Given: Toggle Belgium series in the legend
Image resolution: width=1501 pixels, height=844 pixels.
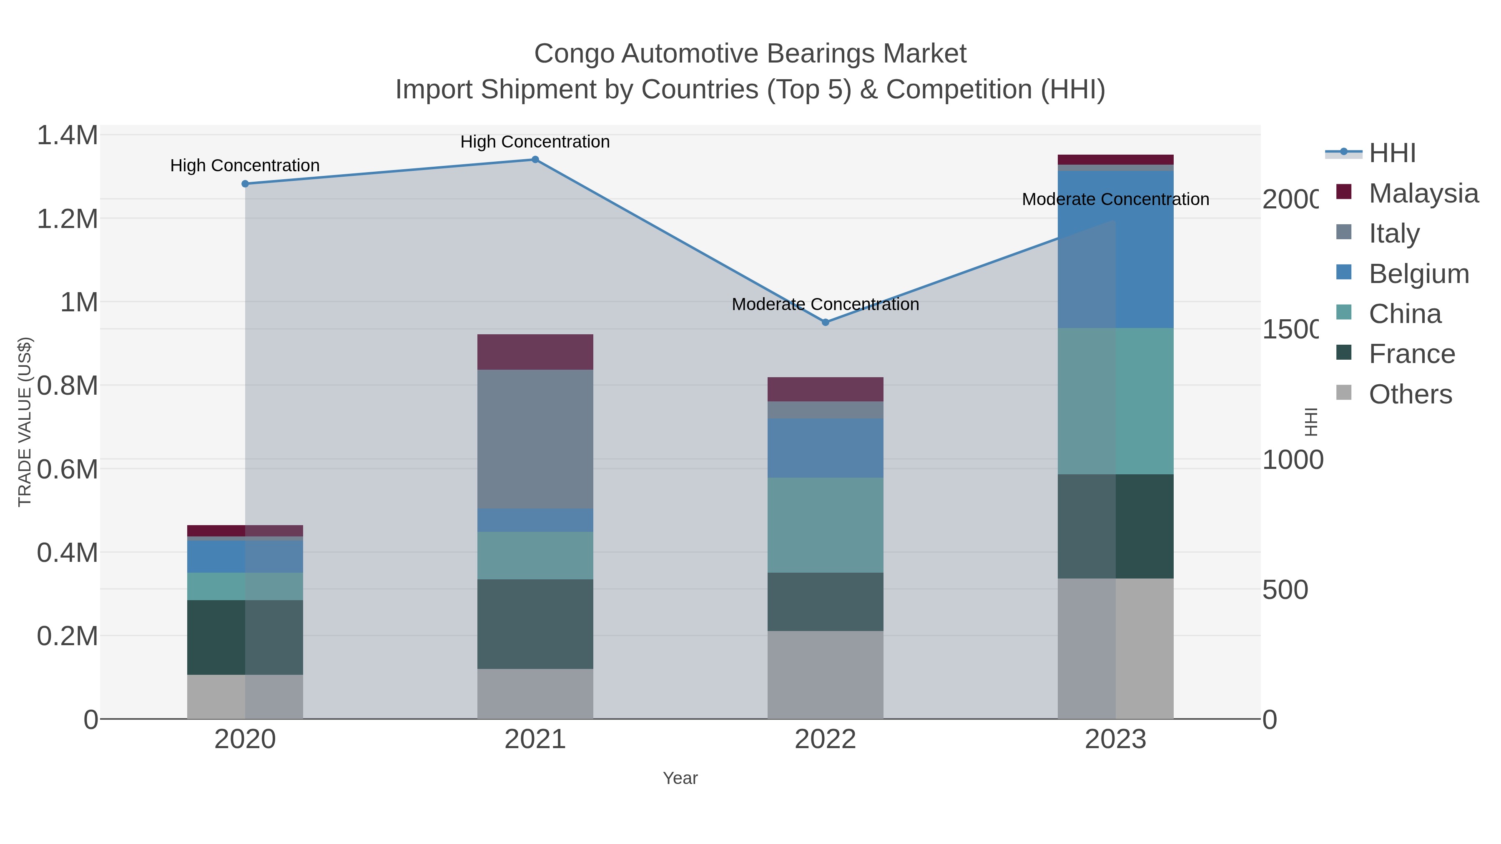Looking at the screenshot, I should [x=1403, y=273].
